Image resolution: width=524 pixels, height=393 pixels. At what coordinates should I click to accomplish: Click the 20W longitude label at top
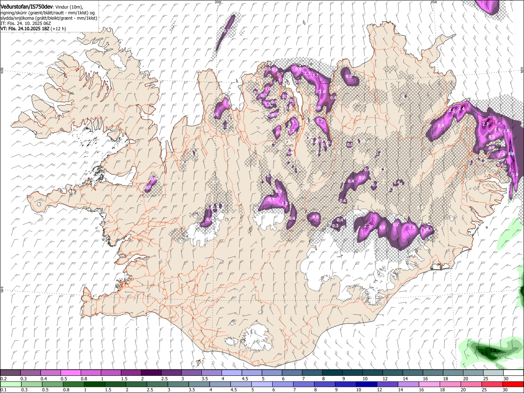(218, 2)
